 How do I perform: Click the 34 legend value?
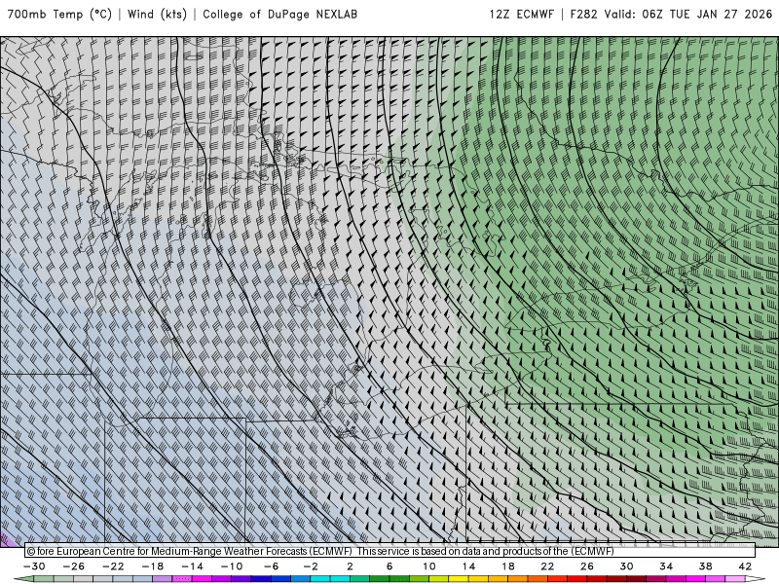(x=666, y=566)
